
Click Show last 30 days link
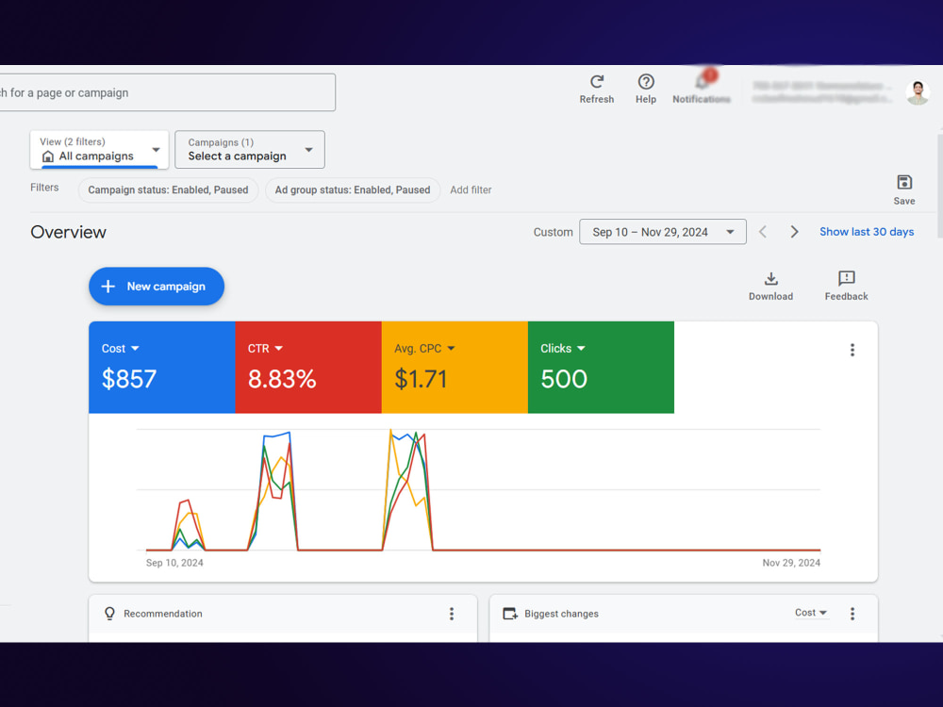(867, 232)
